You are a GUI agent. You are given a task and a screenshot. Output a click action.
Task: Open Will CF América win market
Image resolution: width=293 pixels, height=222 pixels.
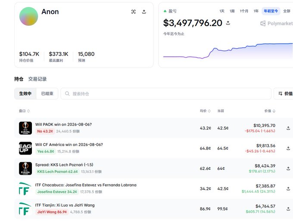click(69, 145)
